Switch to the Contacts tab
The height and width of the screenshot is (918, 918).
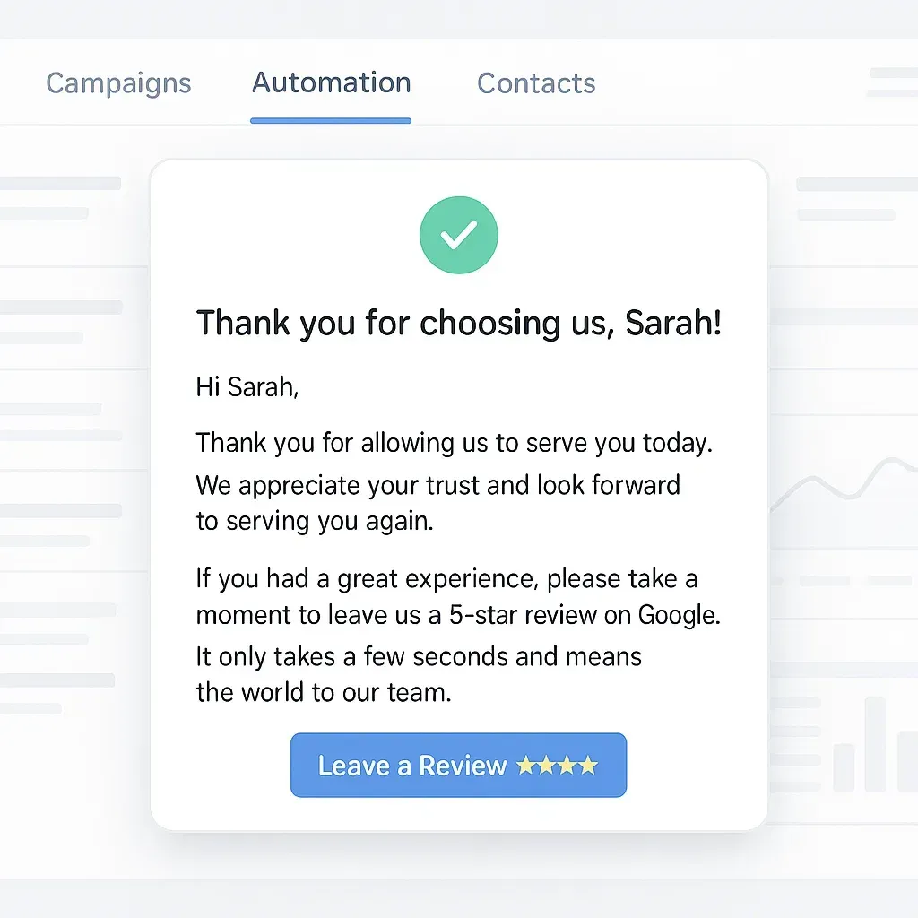tap(536, 83)
